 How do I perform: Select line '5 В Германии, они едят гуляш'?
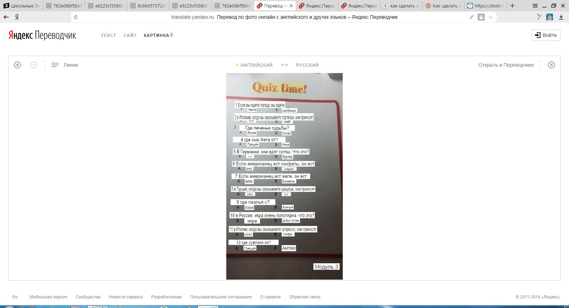point(271,152)
